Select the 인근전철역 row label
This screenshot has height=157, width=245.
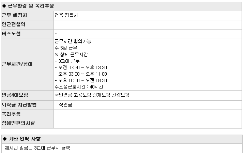(x=27, y=25)
